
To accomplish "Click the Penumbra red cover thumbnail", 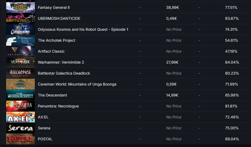I will (20, 106).
